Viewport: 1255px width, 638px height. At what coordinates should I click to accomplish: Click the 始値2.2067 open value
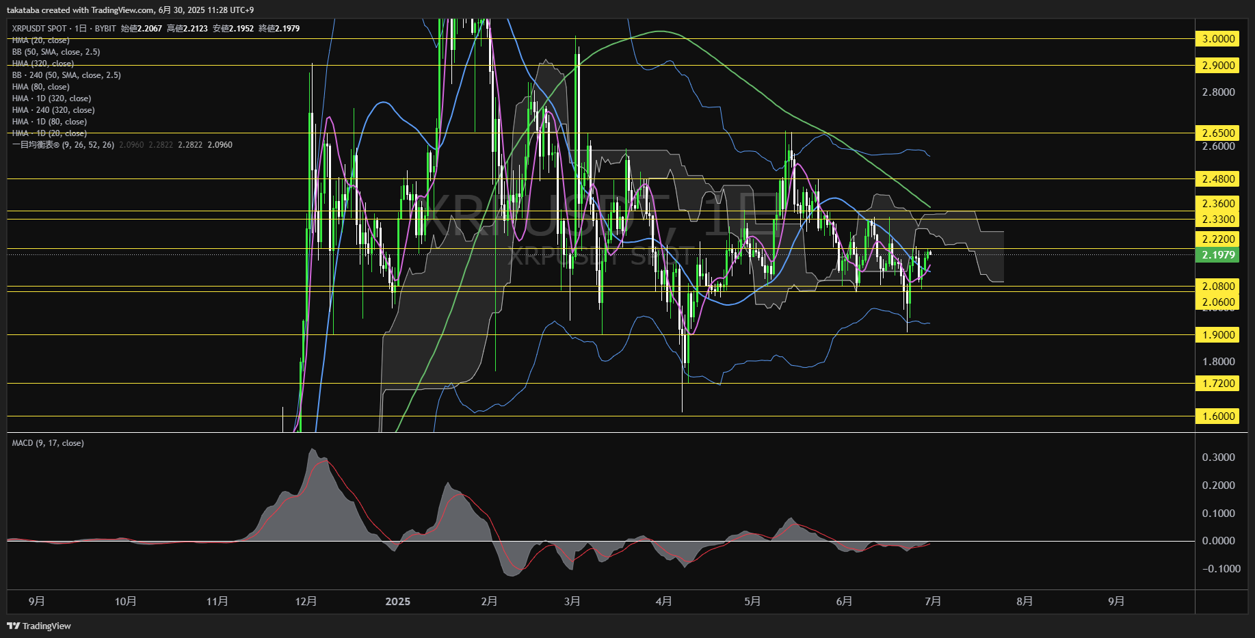point(142,29)
